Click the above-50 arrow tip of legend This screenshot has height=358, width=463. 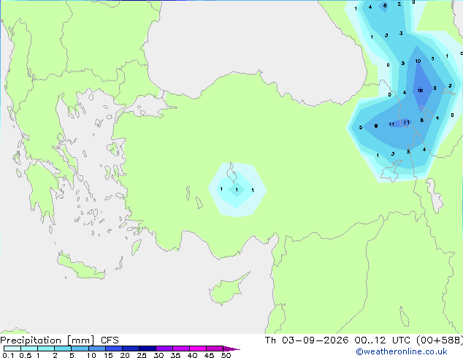[231, 349]
